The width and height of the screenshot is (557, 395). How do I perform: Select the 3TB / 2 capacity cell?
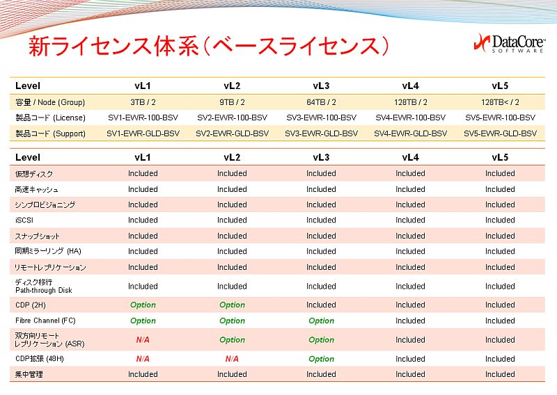pyautogui.click(x=143, y=102)
